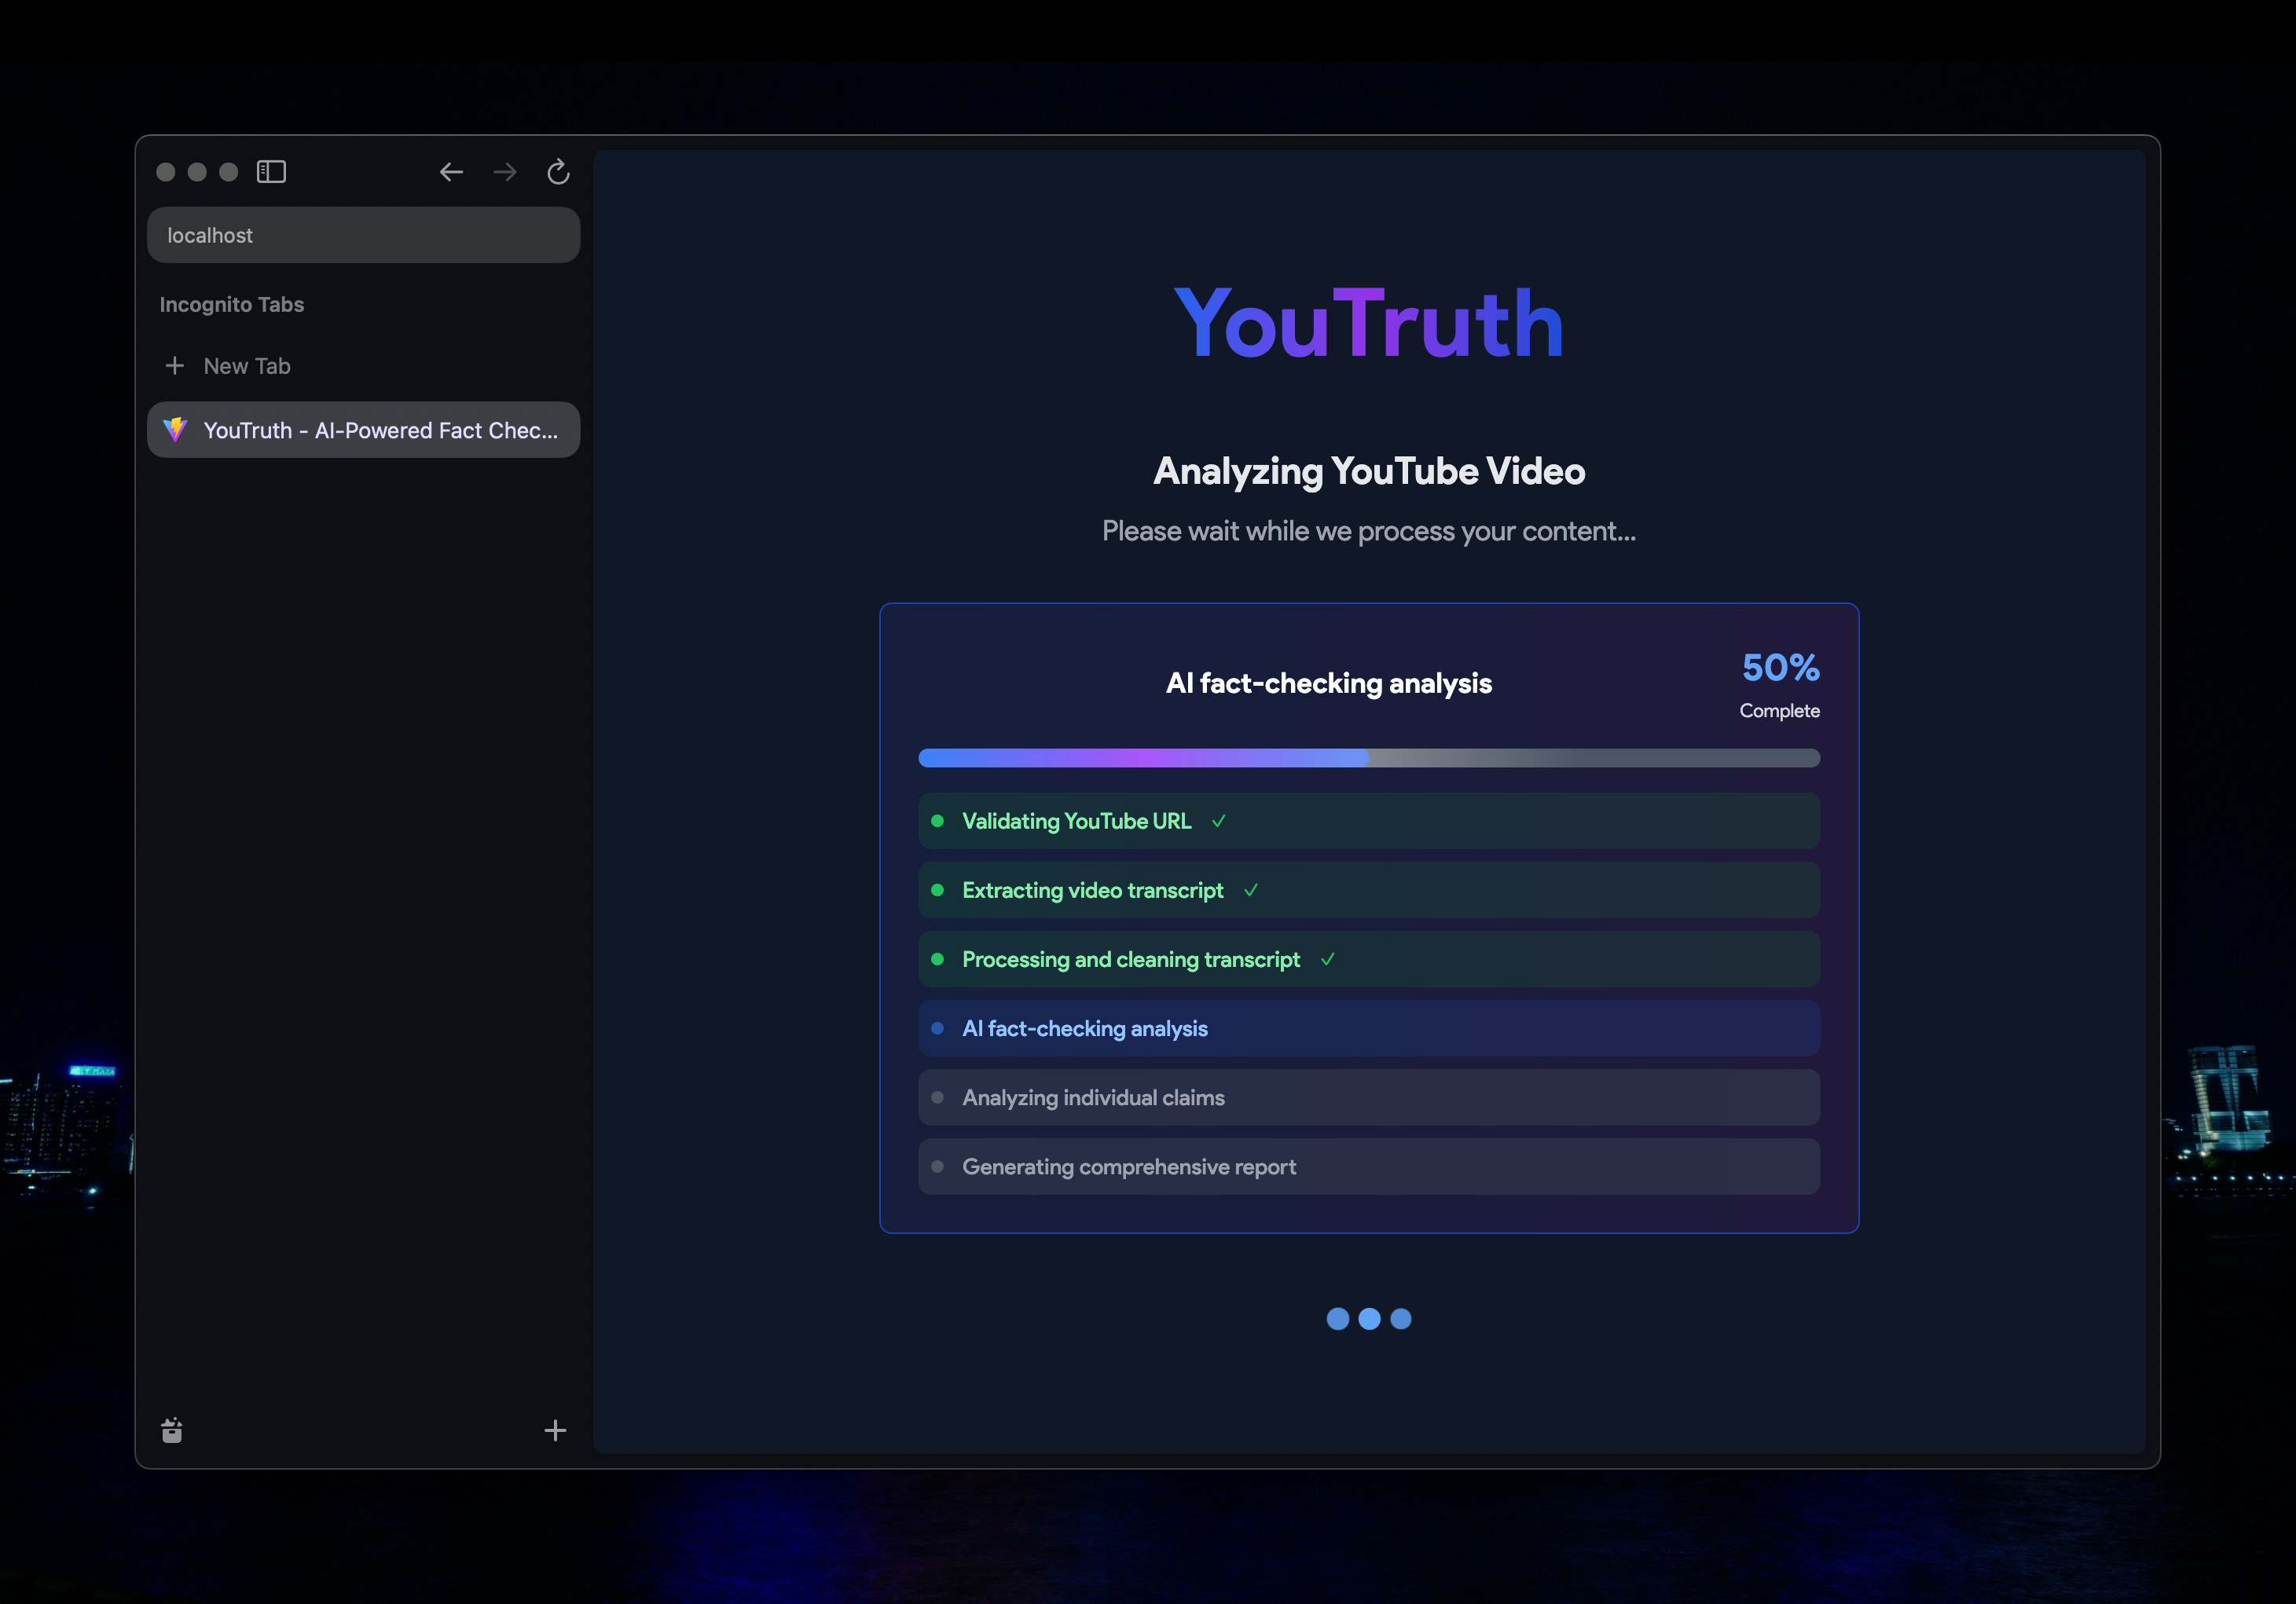Click checkmark next to Processing and cleaning transcript
Viewport: 2296px width, 1604px height.
(x=1327, y=959)
